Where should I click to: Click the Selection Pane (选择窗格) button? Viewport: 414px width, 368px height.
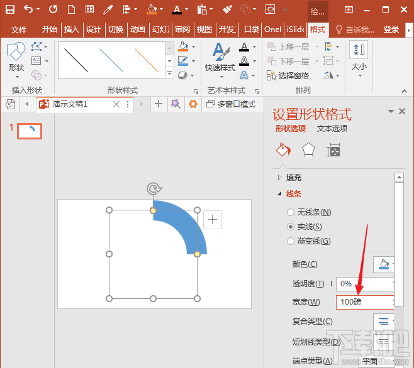[288, 75]
